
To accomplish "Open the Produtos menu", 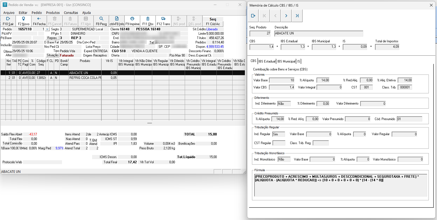I will (x=53, y=13).
